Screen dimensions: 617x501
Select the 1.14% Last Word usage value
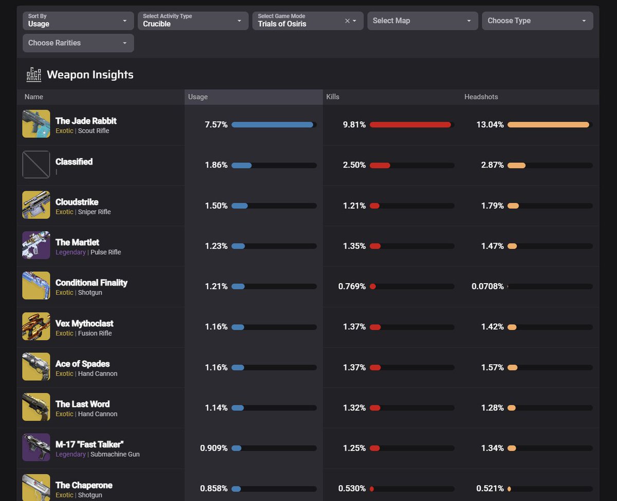216,407
